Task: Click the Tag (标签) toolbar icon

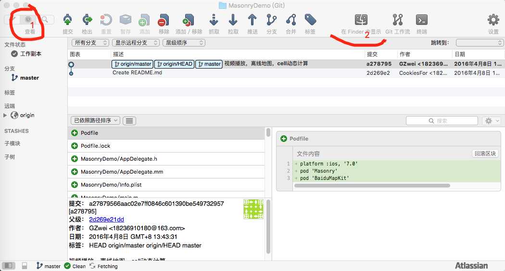Action: [x=310, y=20]
